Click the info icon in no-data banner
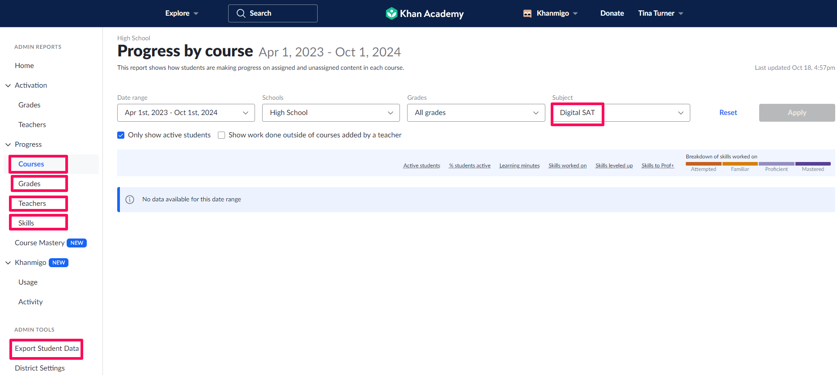The height and width of the screenshot is (375, 837). [x=130, y=200]
